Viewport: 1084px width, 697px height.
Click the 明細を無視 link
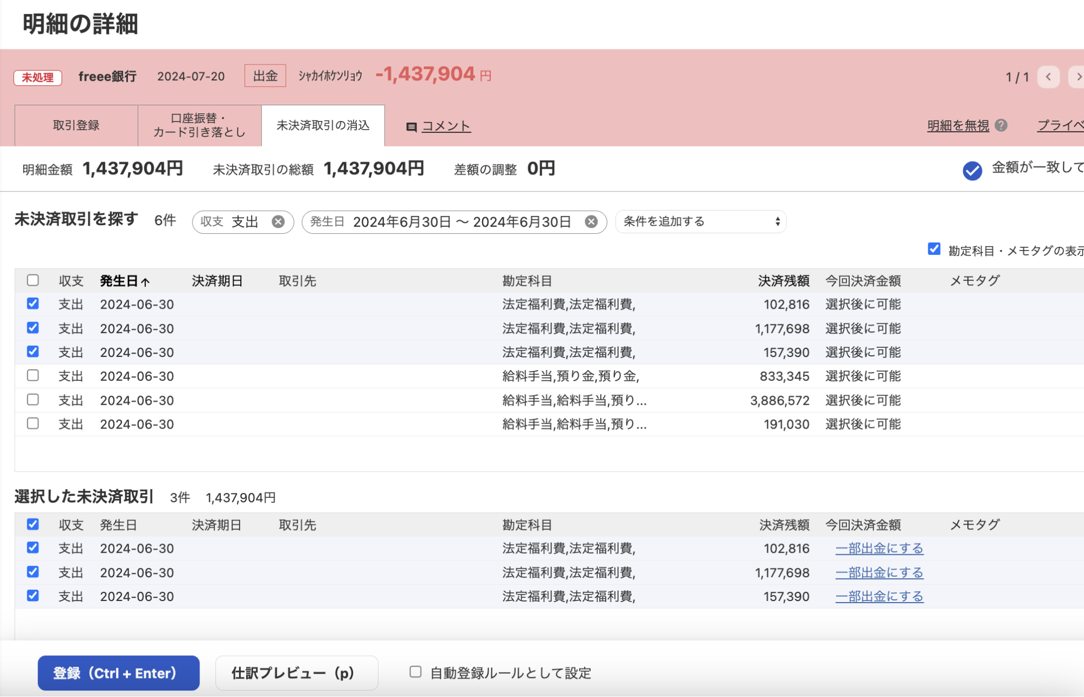click(958, 126)
